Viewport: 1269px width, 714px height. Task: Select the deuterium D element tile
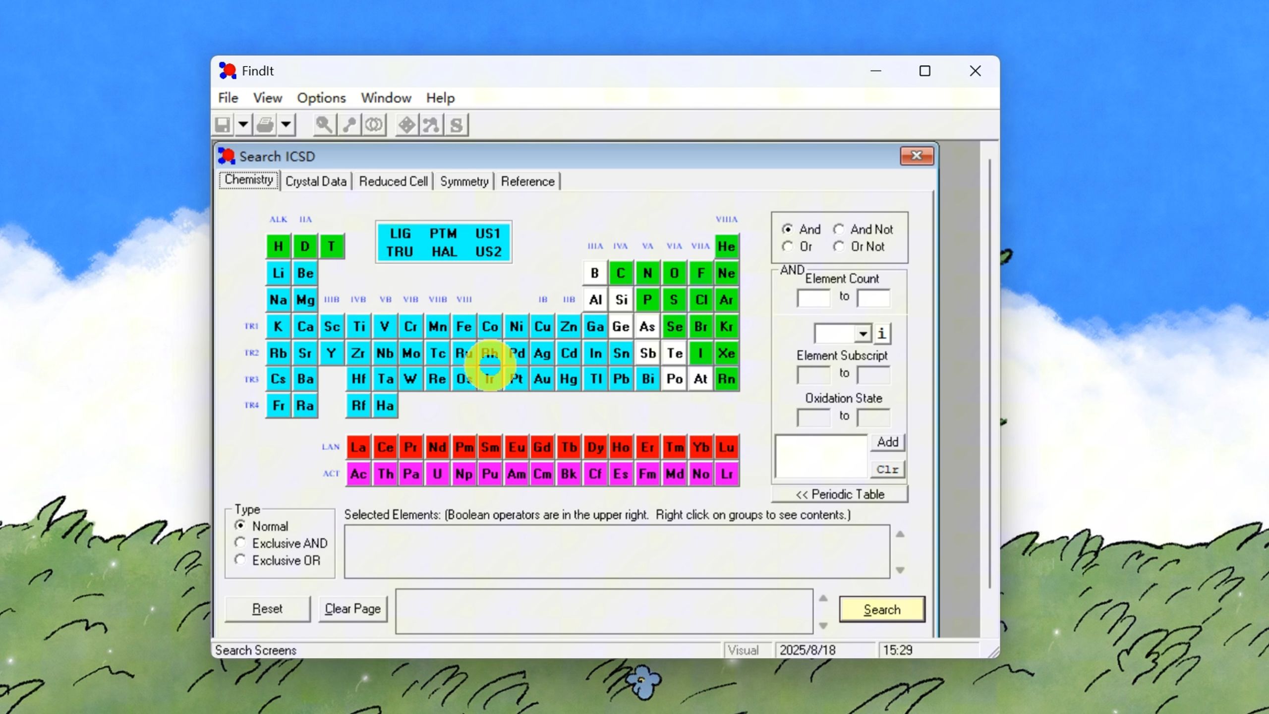[x=305, y=246]
